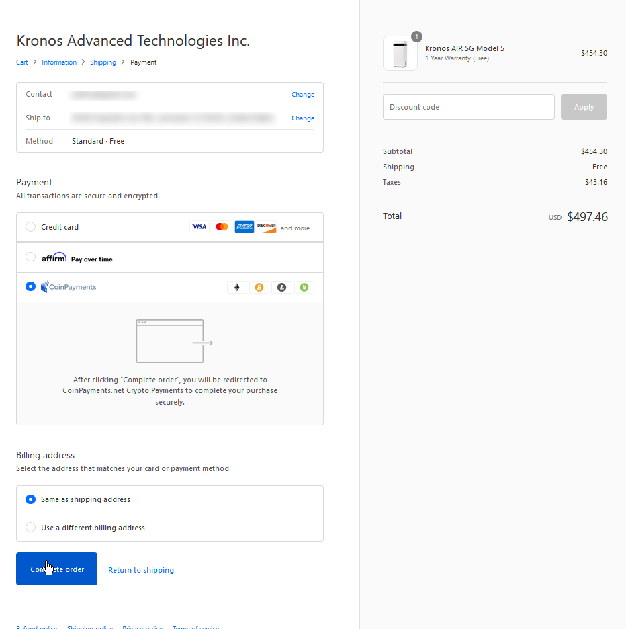Image resolution: width=626 pixels, height=629 pixels.
Task: Click the Litecoin icon
Action: (281, 288)
